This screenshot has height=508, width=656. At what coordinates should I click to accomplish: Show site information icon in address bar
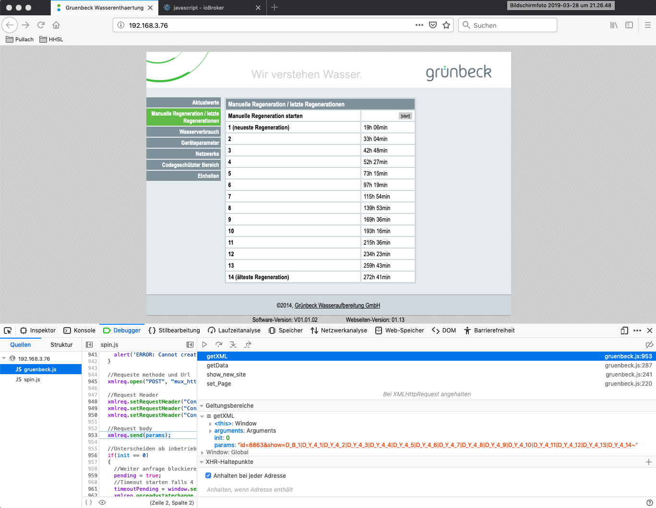[121, 25]
